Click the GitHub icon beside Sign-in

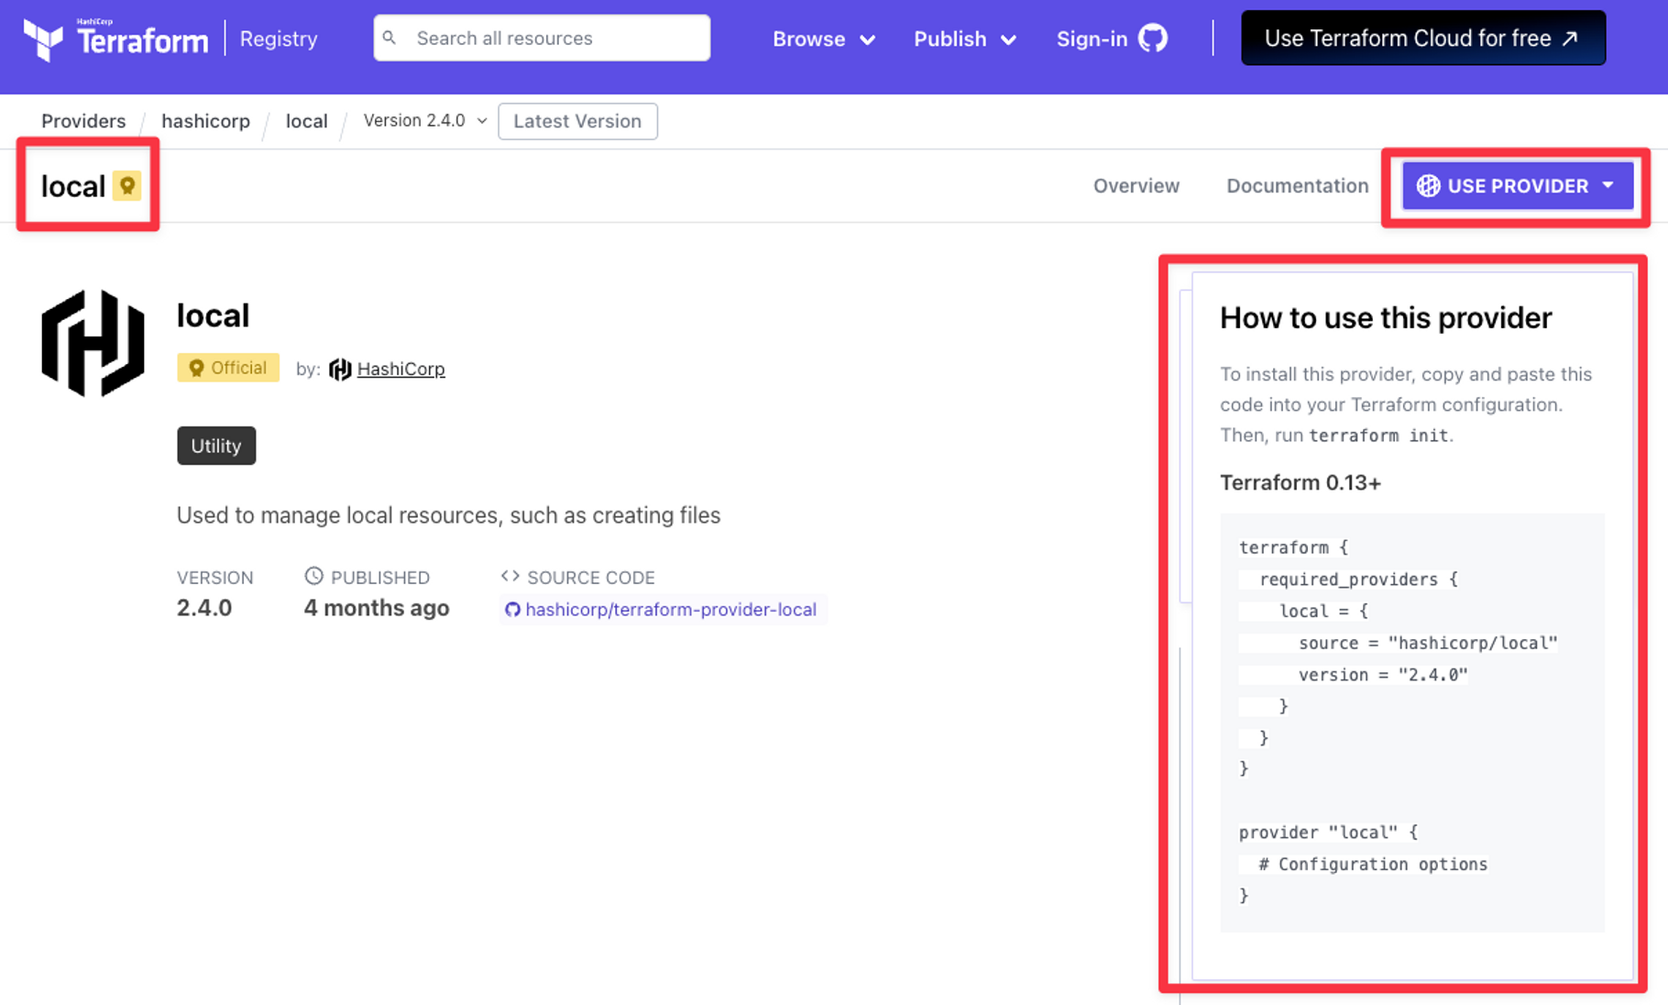1153,39
